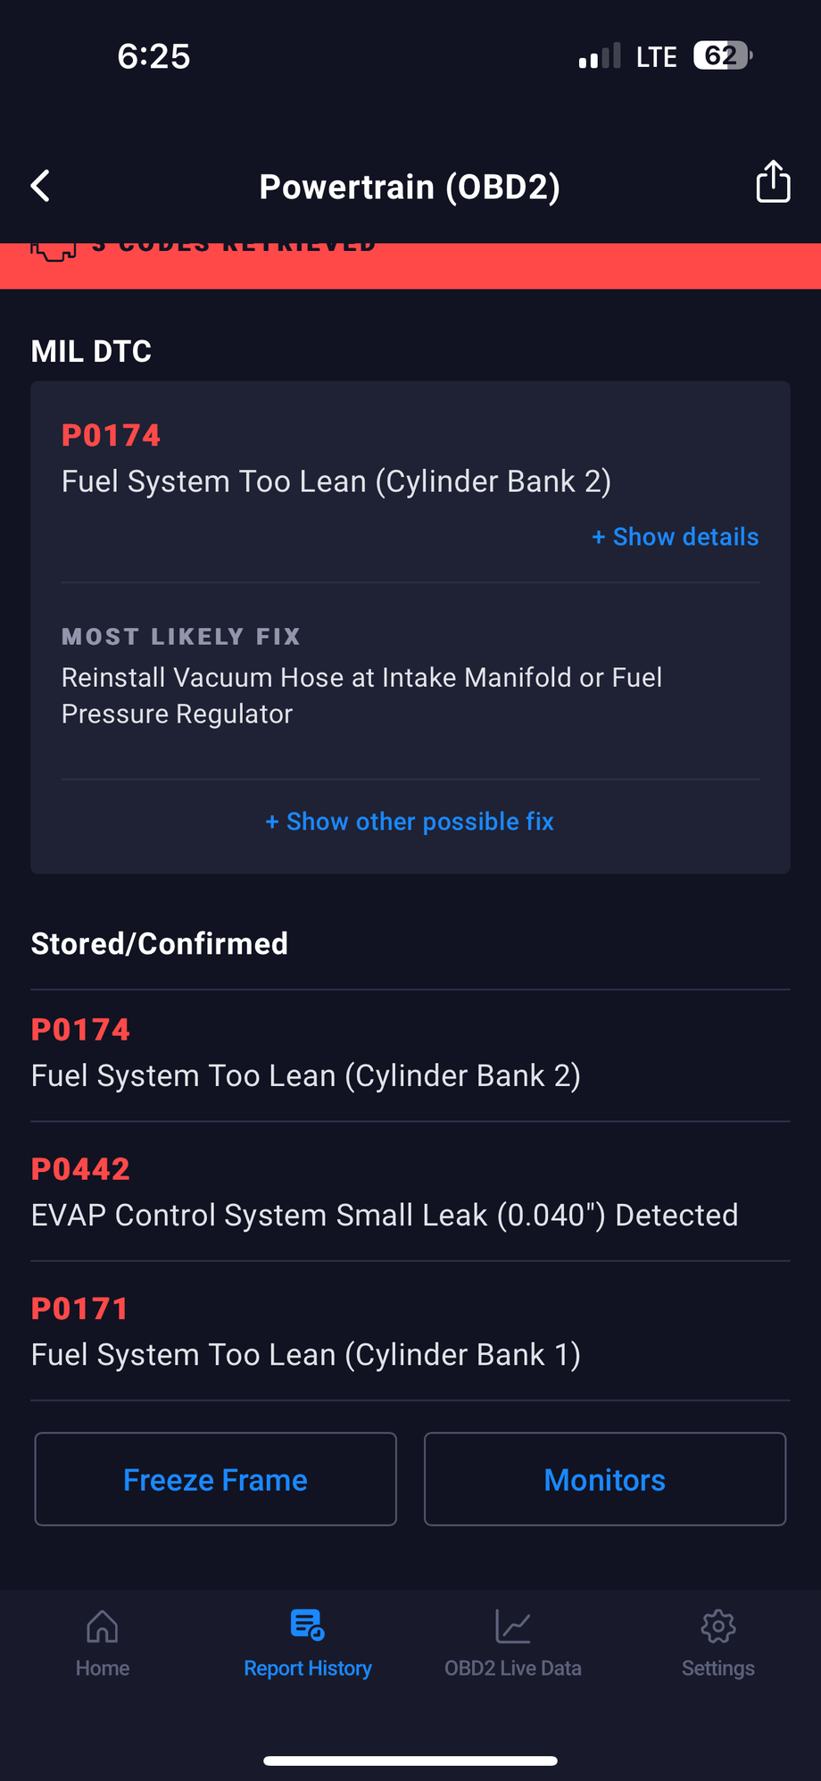Tap the Home house icon
Image resolution: width=821 pixels, height=1781 pixels.
point(103,1626)
